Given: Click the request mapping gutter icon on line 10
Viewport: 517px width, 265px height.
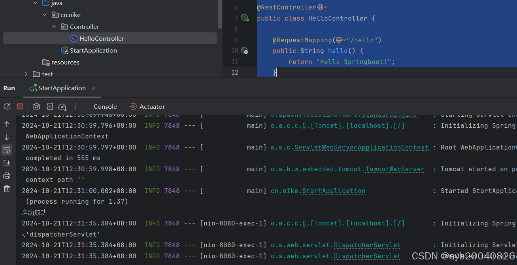Looking at the screenshot, I should pyautogui.click(x=245, y=51).
